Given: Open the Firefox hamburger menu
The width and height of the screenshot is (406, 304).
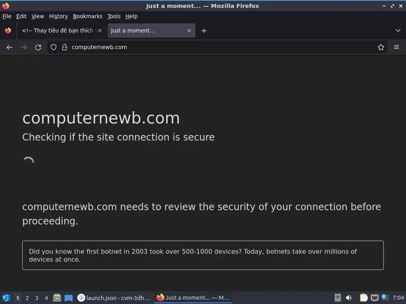Looking at the screenshot, I should [x=396, y=47].
